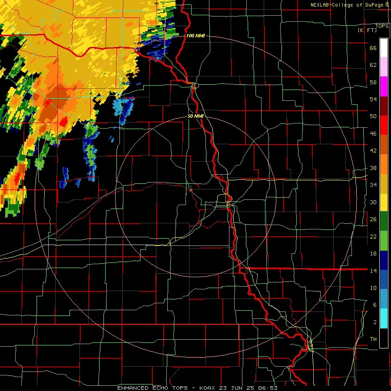This screenshot has width=391, height=391.
Task: Click the '18' legend value
Action: (x=373, y=254)
